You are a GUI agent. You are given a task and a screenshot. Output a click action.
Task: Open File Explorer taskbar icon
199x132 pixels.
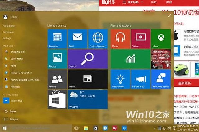point(86,128)
